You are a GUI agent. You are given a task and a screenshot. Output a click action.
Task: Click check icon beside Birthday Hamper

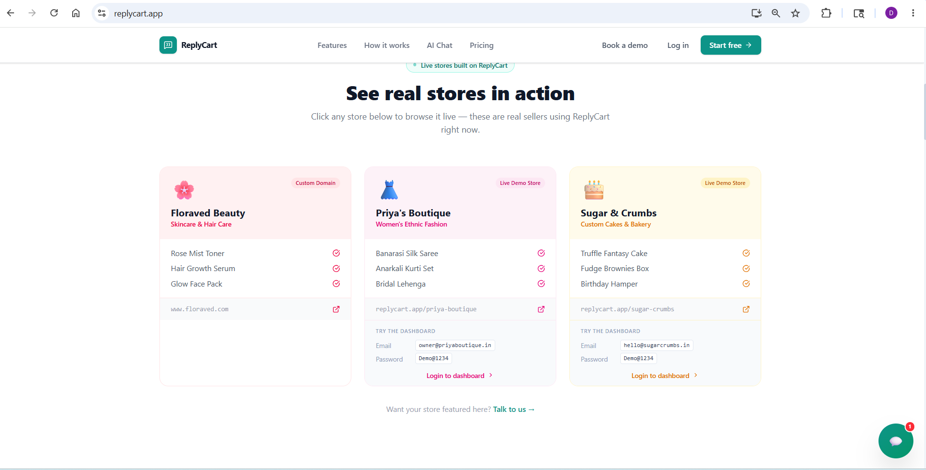pyautogui.click(x=746, y=284)
